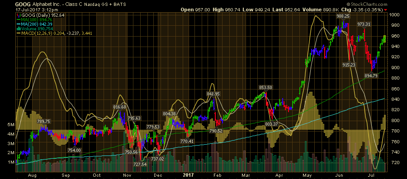This screenshot has height=179, width=407.
Task: Click the 754.00 low price label
Action: 75,150
